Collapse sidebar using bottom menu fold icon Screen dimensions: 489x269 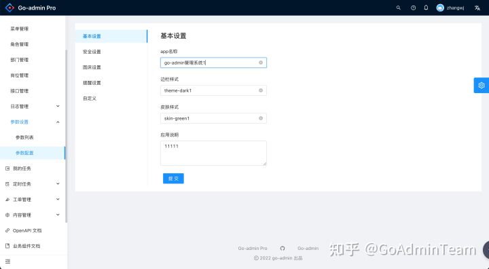[7, 262]
